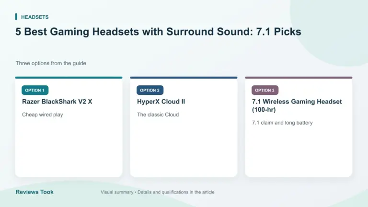
Task: Click '7.1 claim and long battery' description
Action: (282, 123)
